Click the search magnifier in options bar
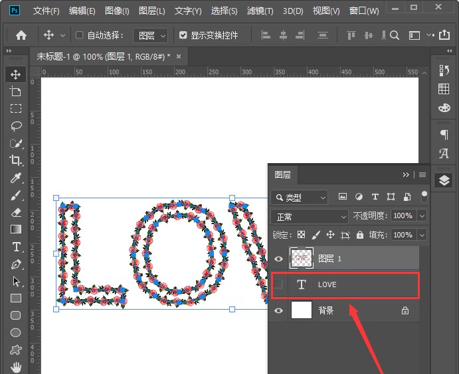 395,35
